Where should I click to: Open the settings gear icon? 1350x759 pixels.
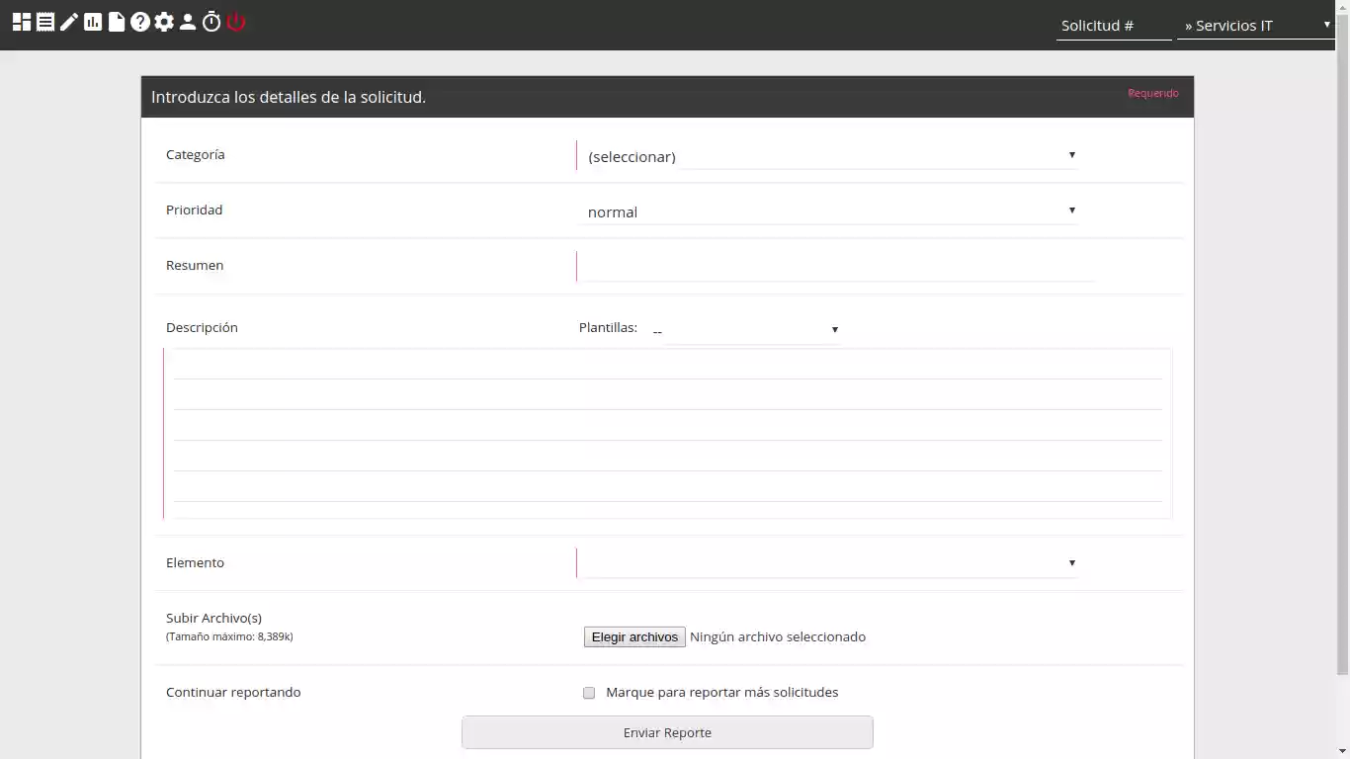click(x=163, y=21)
